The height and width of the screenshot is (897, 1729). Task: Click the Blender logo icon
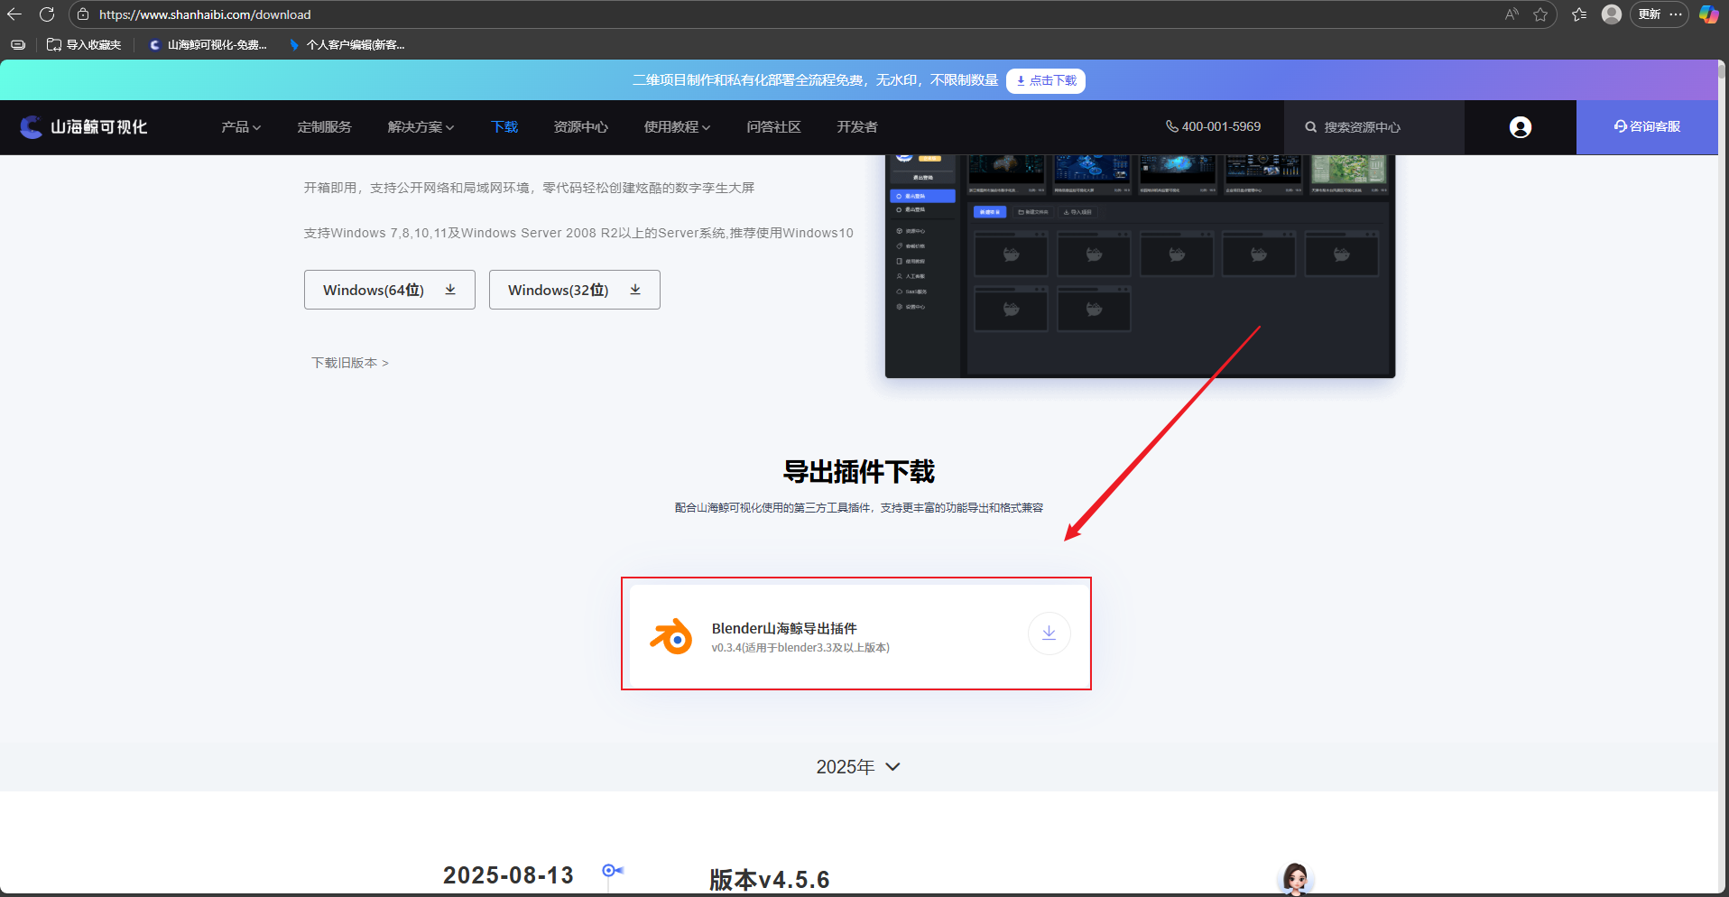[x=671, y=636]
